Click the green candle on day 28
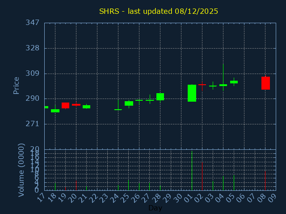This screenshot has width=286, height=214. (x=160, y=97)
